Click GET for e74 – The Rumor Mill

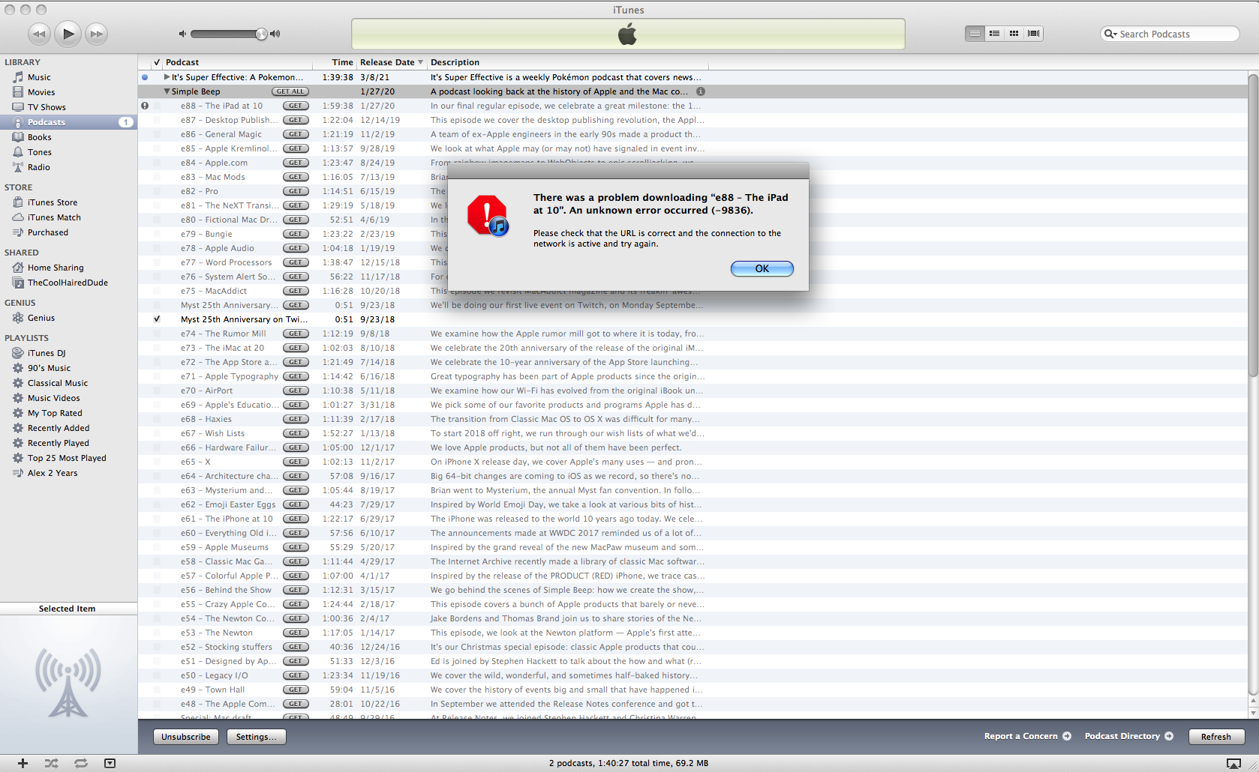click(296, 334)
